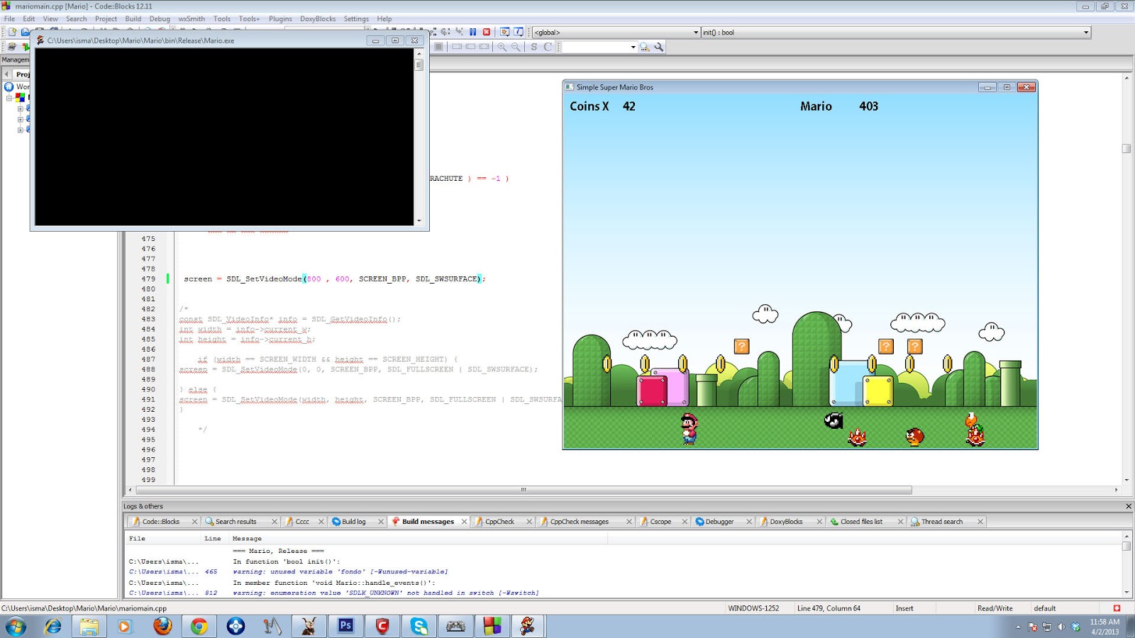The width and height of the screenshot is (1135, 638).
Task: Open Photoshop from the taskbar
Action: point(345,627)
